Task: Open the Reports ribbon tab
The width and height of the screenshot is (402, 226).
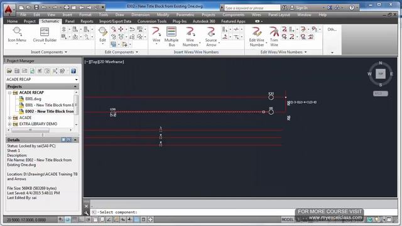Action: tap(87, 21)
